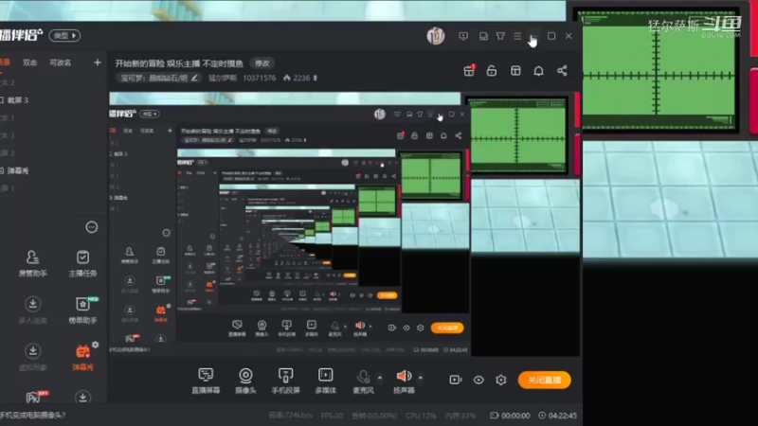Open the 类型 dropdown next to the logo

(64, 36)
